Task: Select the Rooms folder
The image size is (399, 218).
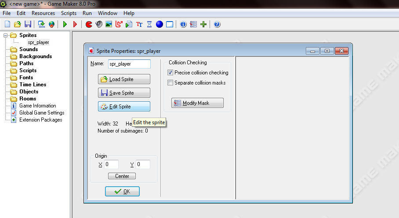Action: tap(28, 98)
